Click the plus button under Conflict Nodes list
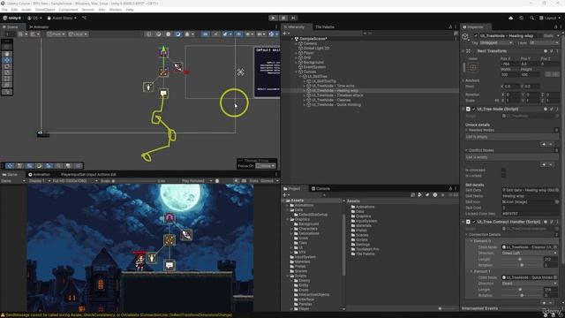This screenshot has height=318, width=565. tap(544, 164)
